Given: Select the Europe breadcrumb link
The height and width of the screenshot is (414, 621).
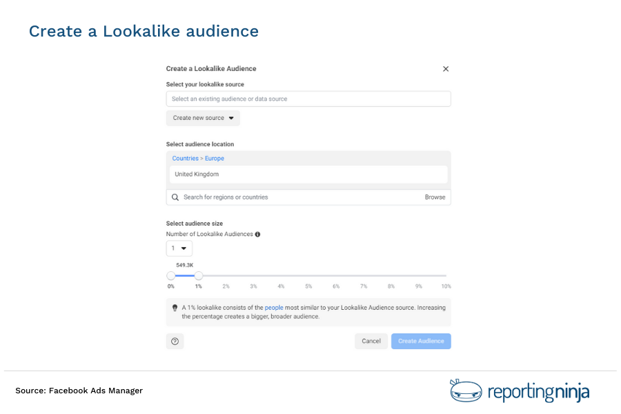Looking at the screenshot, I should coord(214,158).
